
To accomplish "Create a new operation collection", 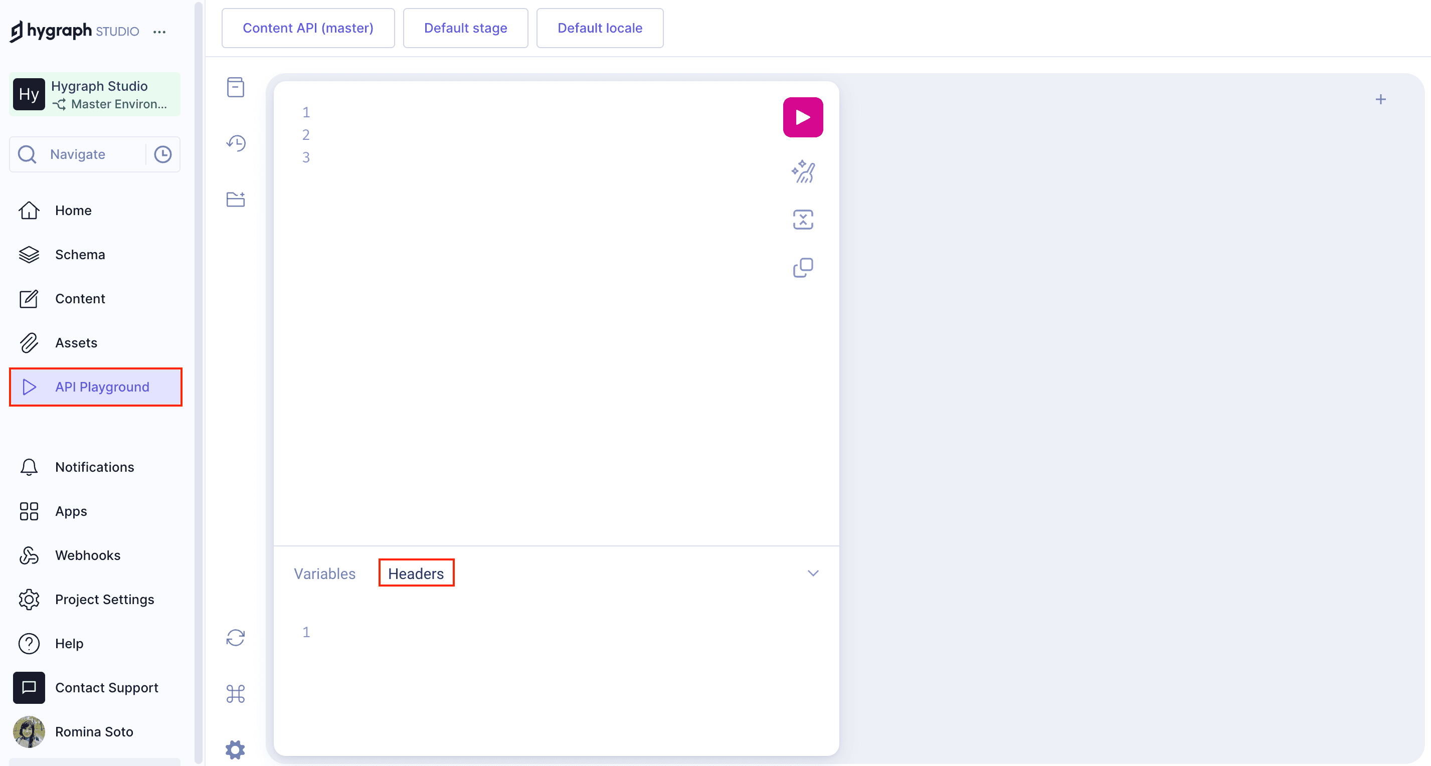I will click(236, 200).
